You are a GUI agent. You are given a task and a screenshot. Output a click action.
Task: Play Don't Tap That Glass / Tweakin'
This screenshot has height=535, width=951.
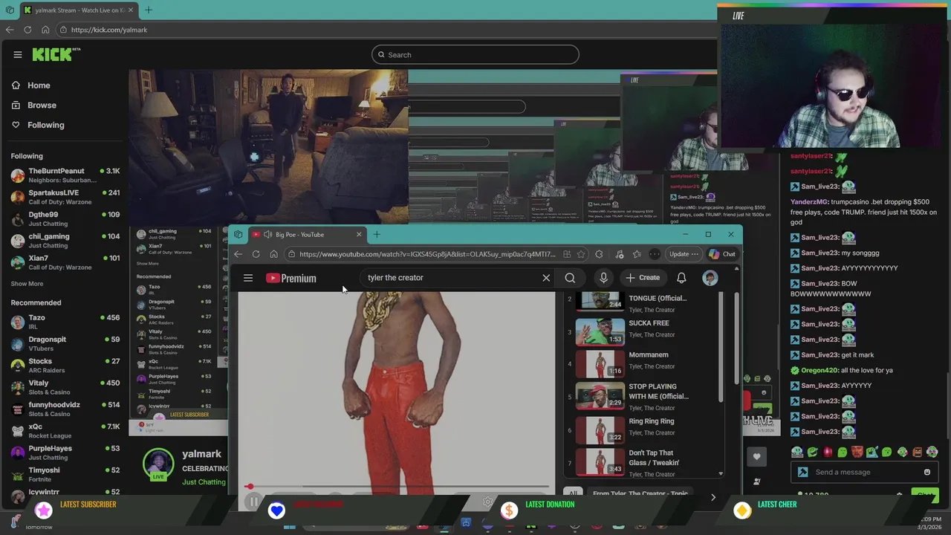click(645, 462)
